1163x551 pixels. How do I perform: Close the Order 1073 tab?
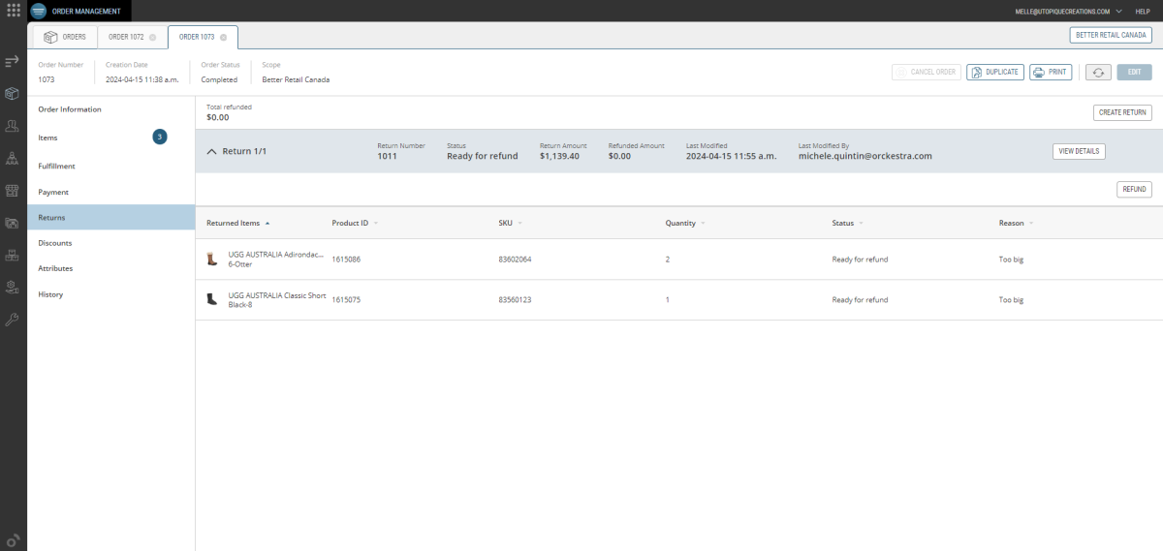(224, 37)
